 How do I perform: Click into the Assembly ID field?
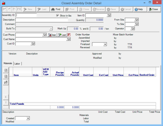point(26,15)
